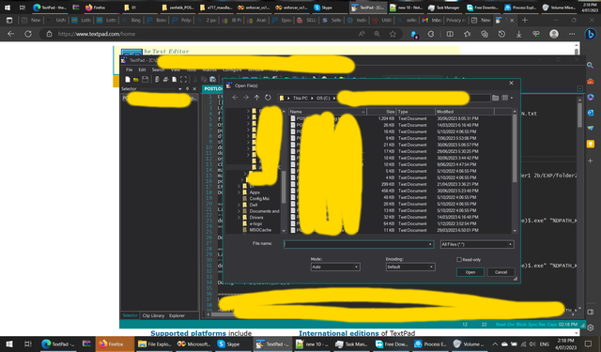Open Edge split screen icon
Screen dimensions: 601x352
pos(450,34)
